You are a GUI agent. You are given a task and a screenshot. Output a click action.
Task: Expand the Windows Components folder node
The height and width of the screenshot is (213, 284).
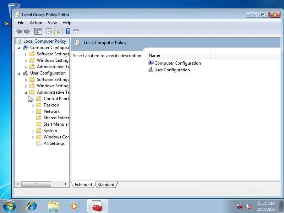tap(33, 137)
